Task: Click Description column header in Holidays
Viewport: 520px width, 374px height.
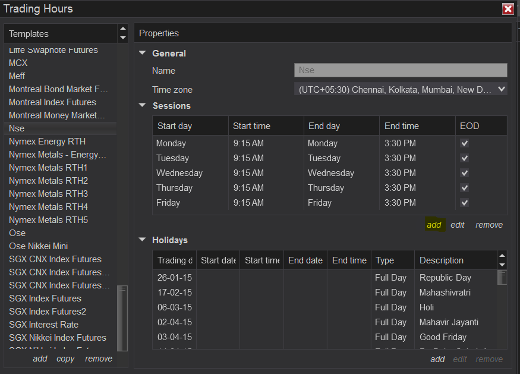Action: tap(456, 260)
